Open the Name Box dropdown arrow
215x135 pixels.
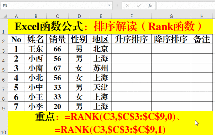(109, 5)
